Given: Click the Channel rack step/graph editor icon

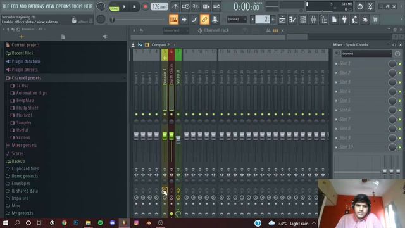Looking at the screenshot, I should pyautogui.click(x=276, y=31).
